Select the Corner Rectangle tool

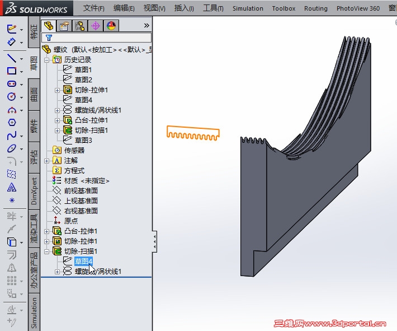coord(11,71)
